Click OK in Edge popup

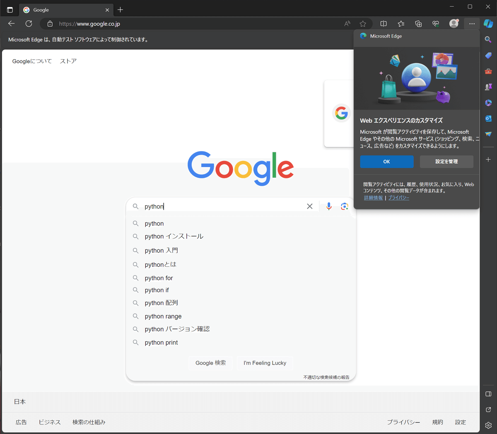386,162
